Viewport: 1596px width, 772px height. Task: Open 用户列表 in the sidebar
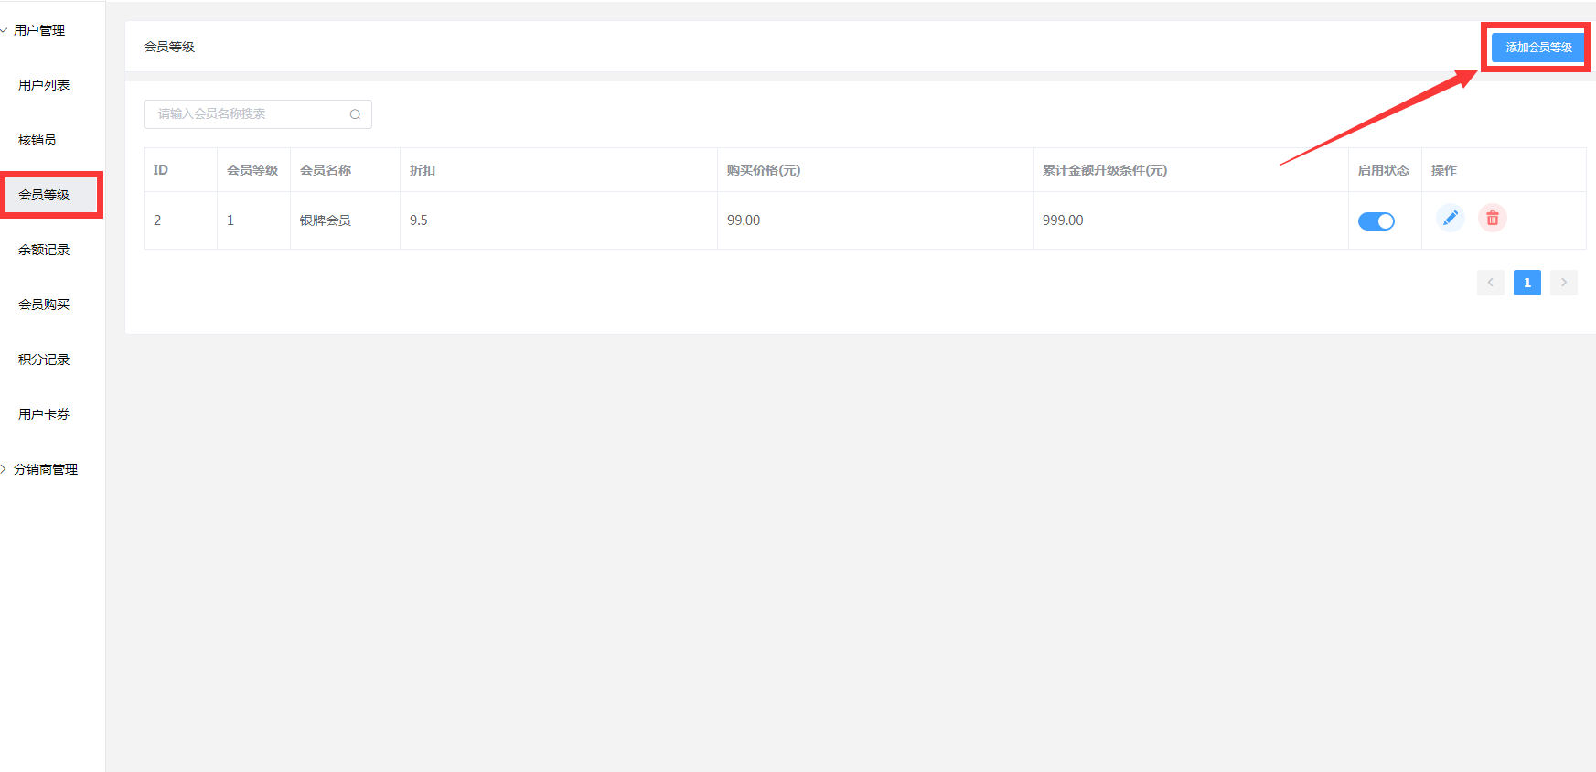coord(44,85)
